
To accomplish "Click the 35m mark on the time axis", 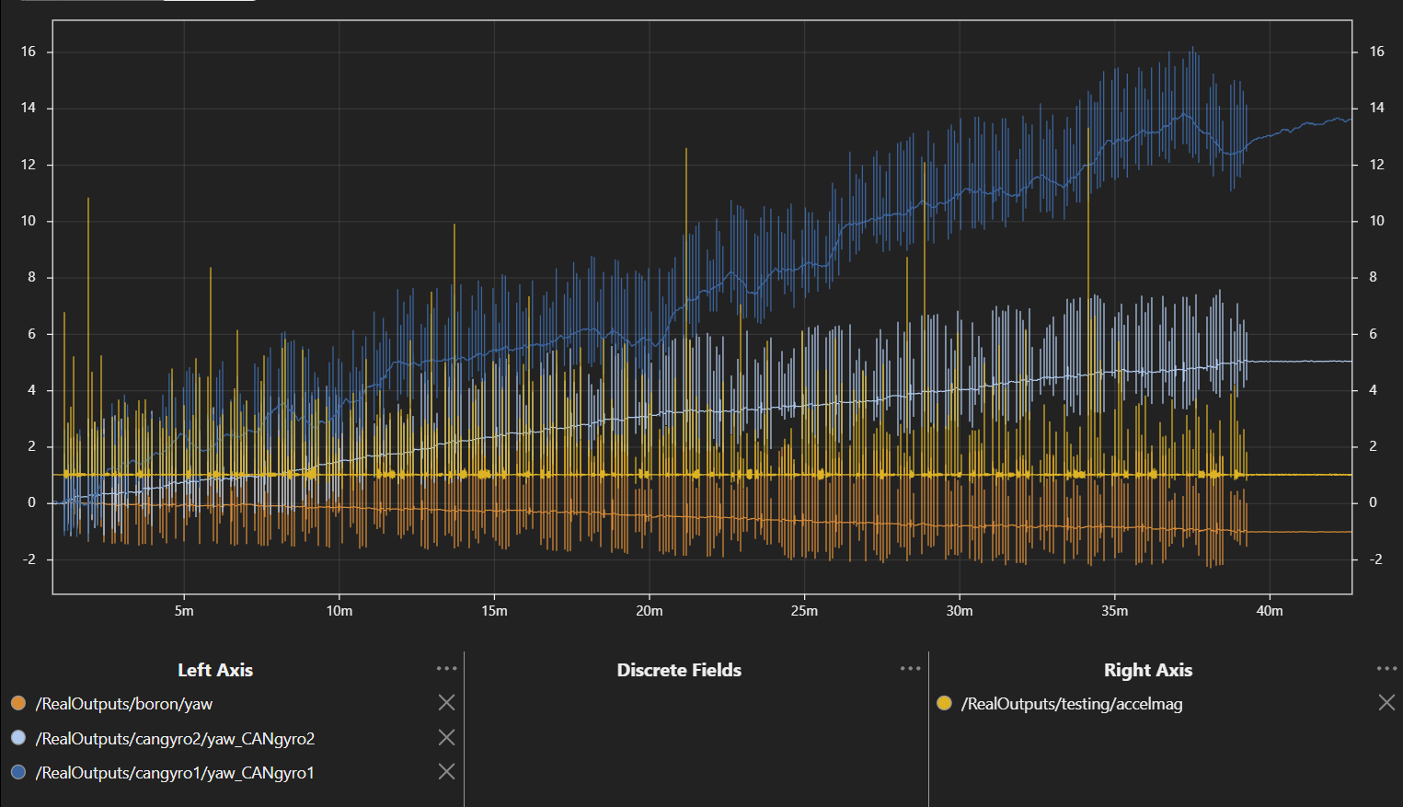I will [x=1114, y=611].
